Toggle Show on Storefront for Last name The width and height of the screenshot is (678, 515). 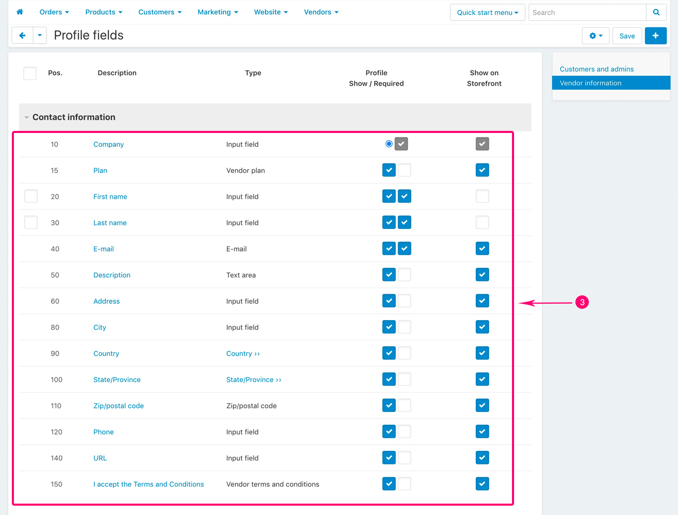pyautogui.click(x=482, y=223)
